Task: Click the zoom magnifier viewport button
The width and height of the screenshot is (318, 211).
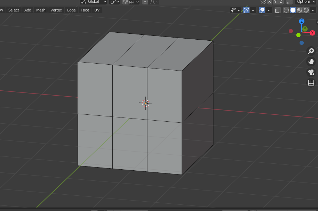Action: [x=311, y=51]
